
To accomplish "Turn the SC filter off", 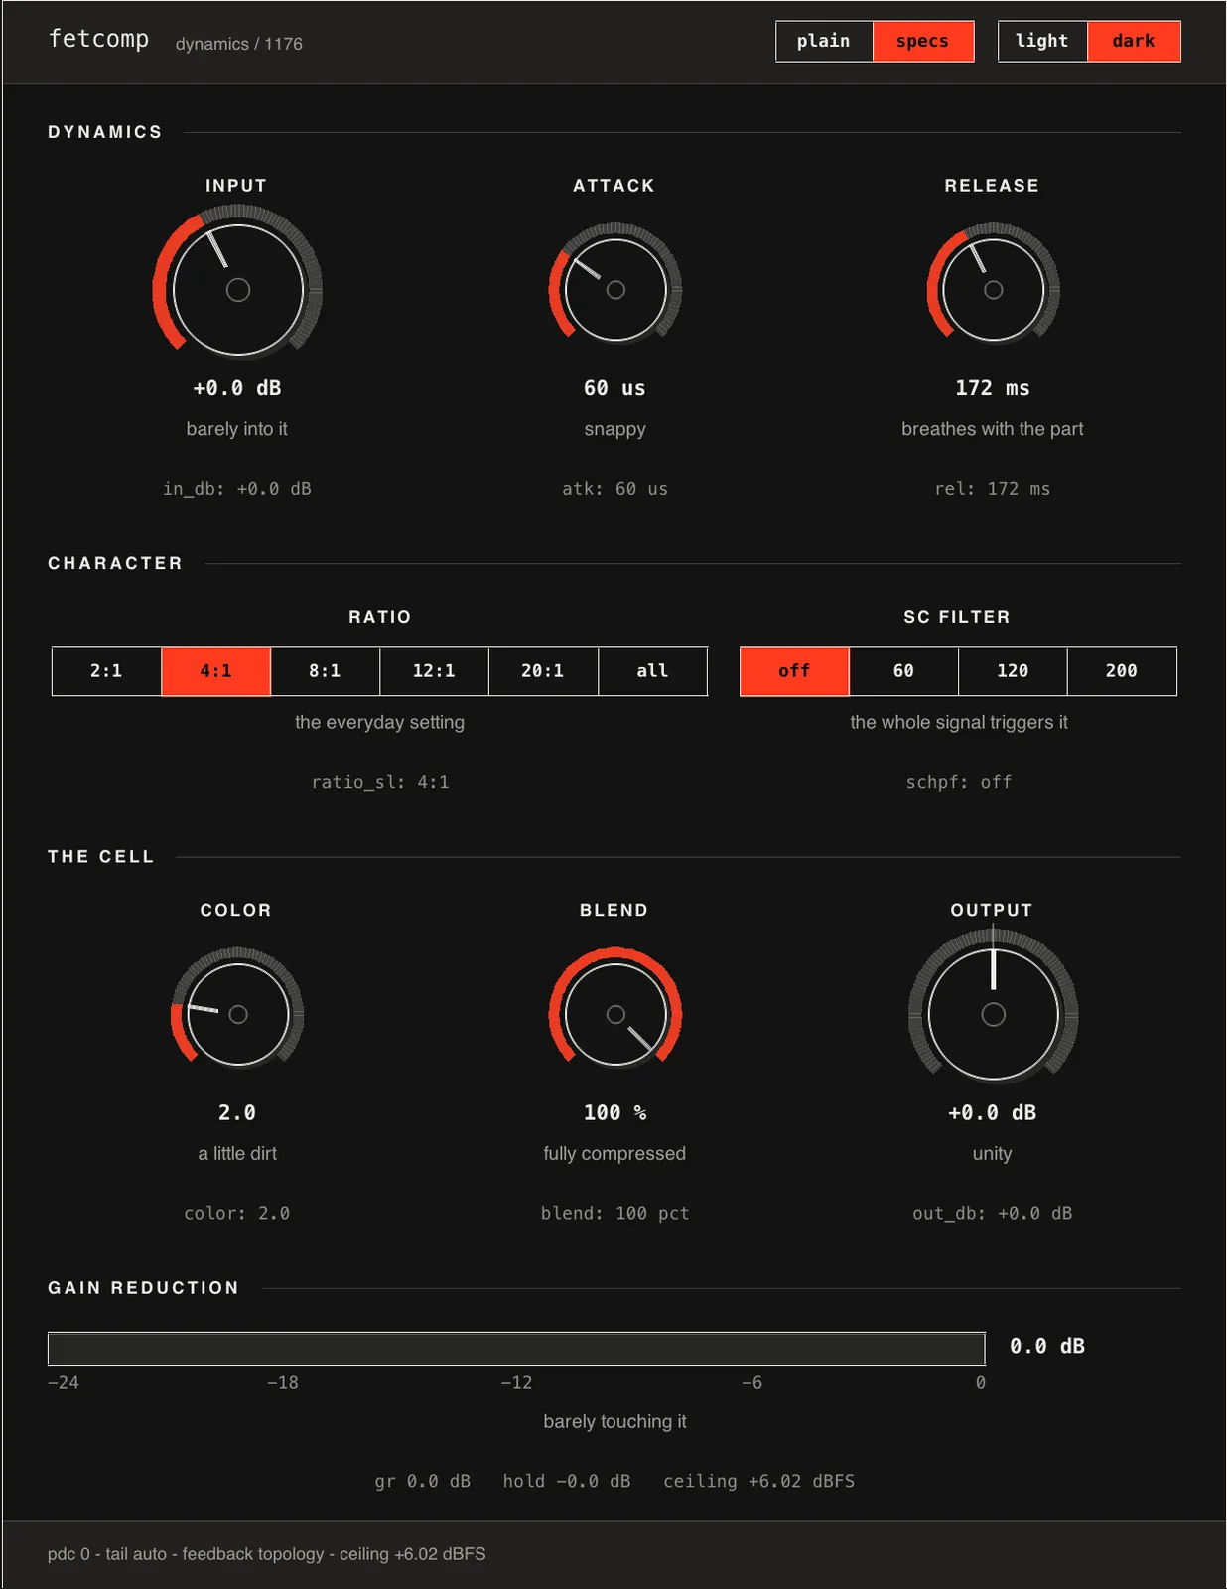I will pos(794,671).
